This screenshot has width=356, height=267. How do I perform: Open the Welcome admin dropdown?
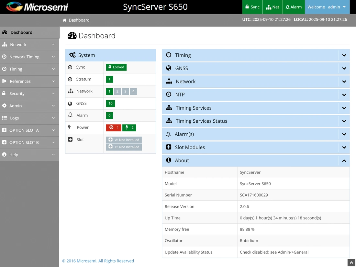pyautogui.click(x=327, y=7)
